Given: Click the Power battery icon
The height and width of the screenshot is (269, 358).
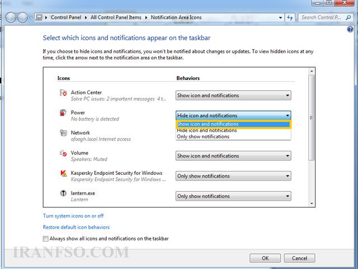Looking at the screenshot, I should 63,113.
